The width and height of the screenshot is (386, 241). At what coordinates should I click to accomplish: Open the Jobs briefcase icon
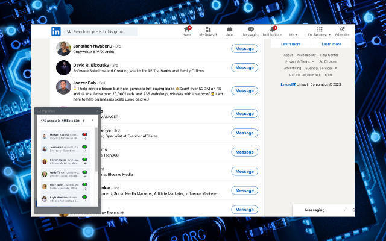(x=229, y=30)
